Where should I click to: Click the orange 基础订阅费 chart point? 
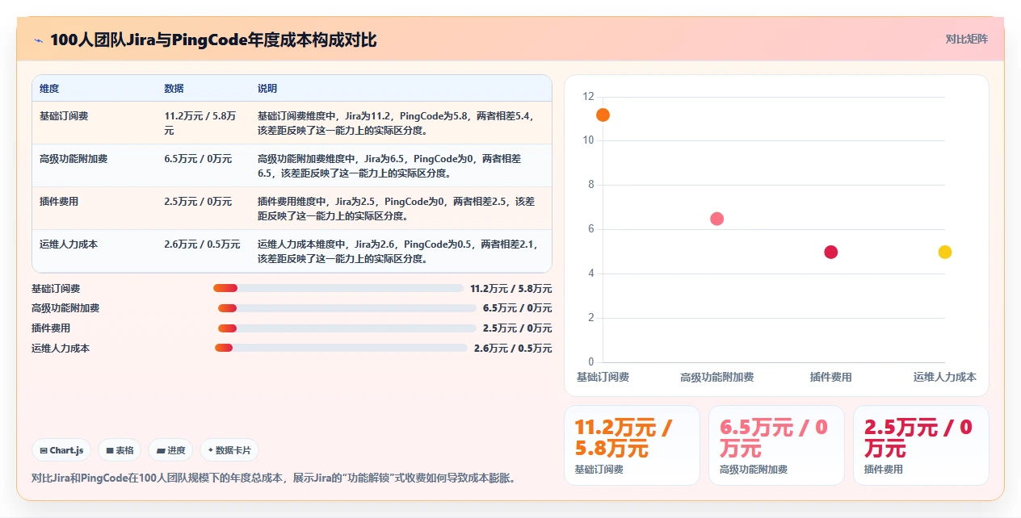pyautogui.click(x=603, y=115)
